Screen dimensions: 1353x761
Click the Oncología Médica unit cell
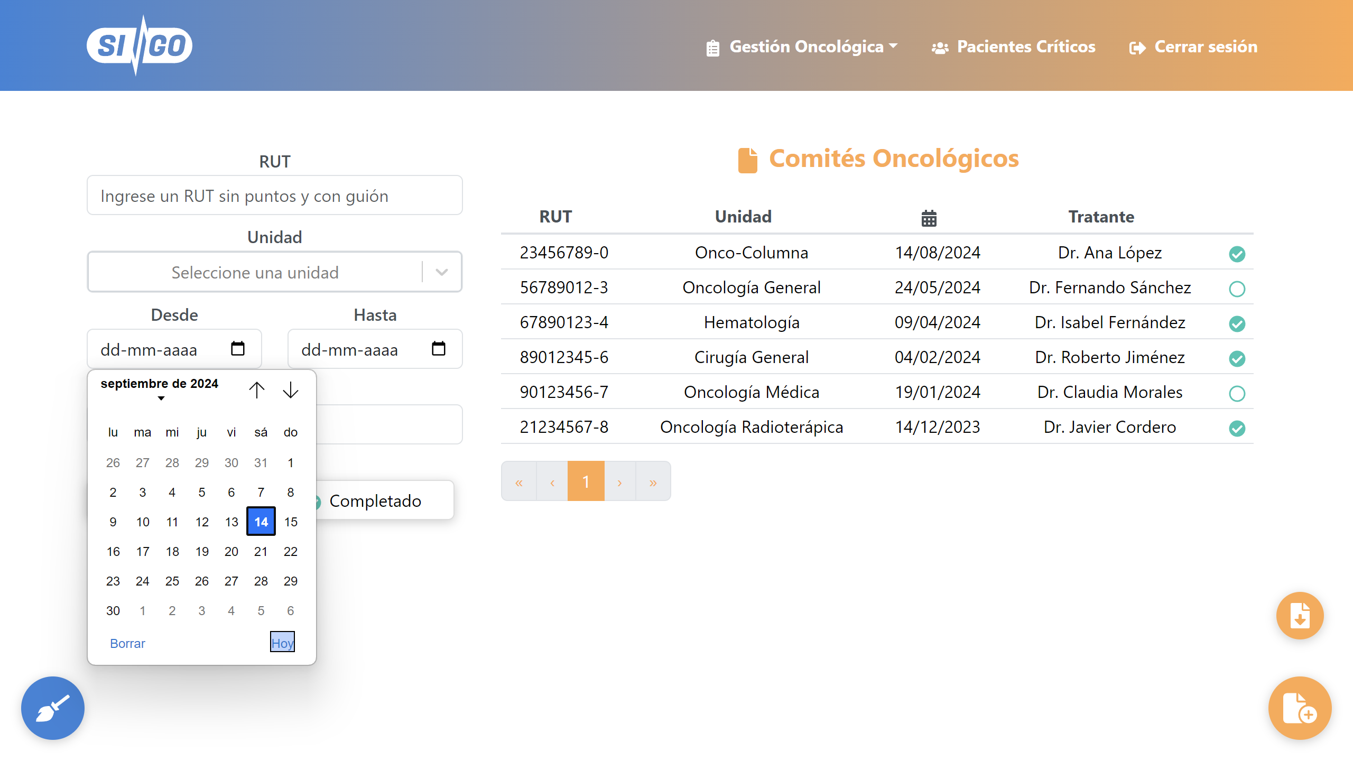752,392
